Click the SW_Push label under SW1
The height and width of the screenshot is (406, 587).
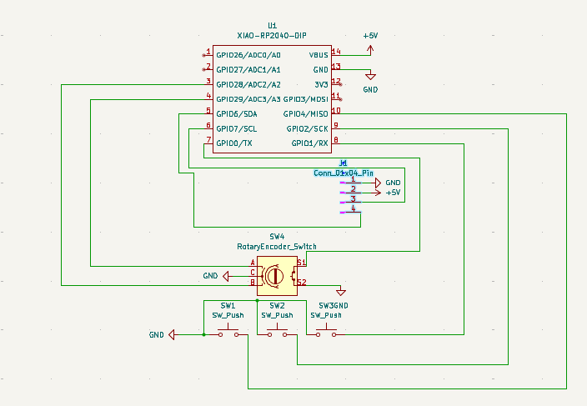coord(228,315)
